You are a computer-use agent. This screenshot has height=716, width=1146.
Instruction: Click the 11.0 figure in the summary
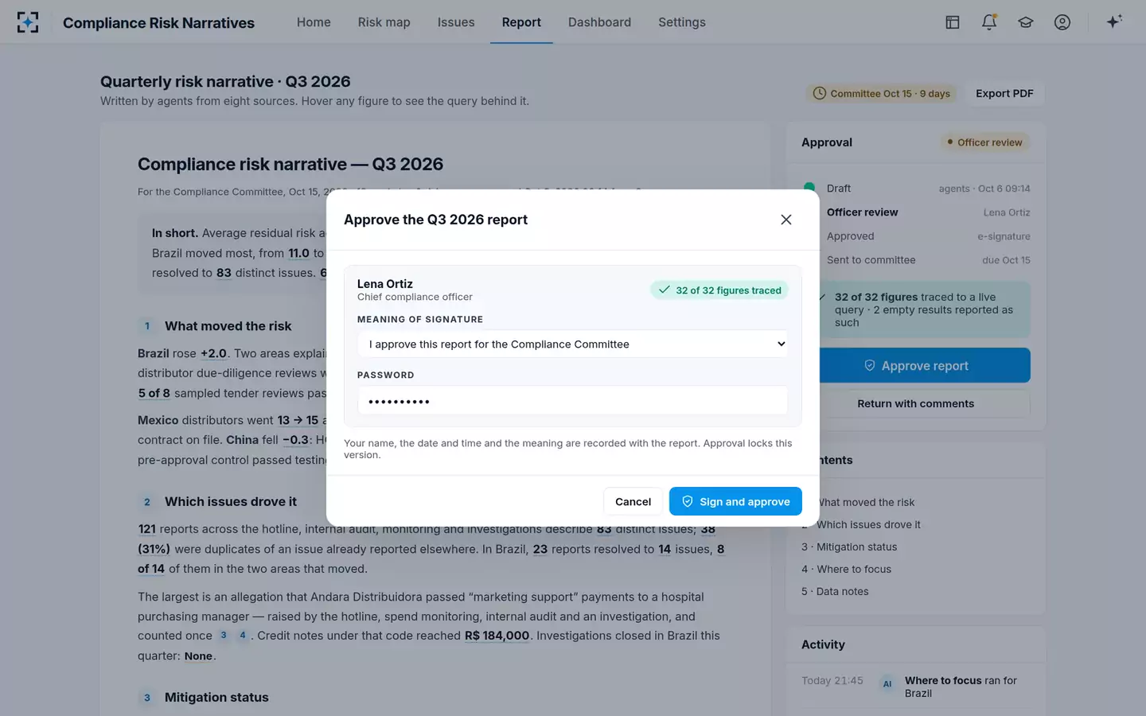click(x=298, y=253)
